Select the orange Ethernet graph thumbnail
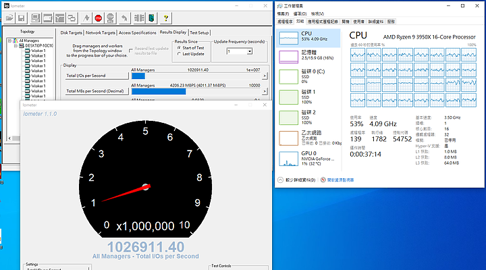This screenshot has height=270, width=486. pos(289,138)
